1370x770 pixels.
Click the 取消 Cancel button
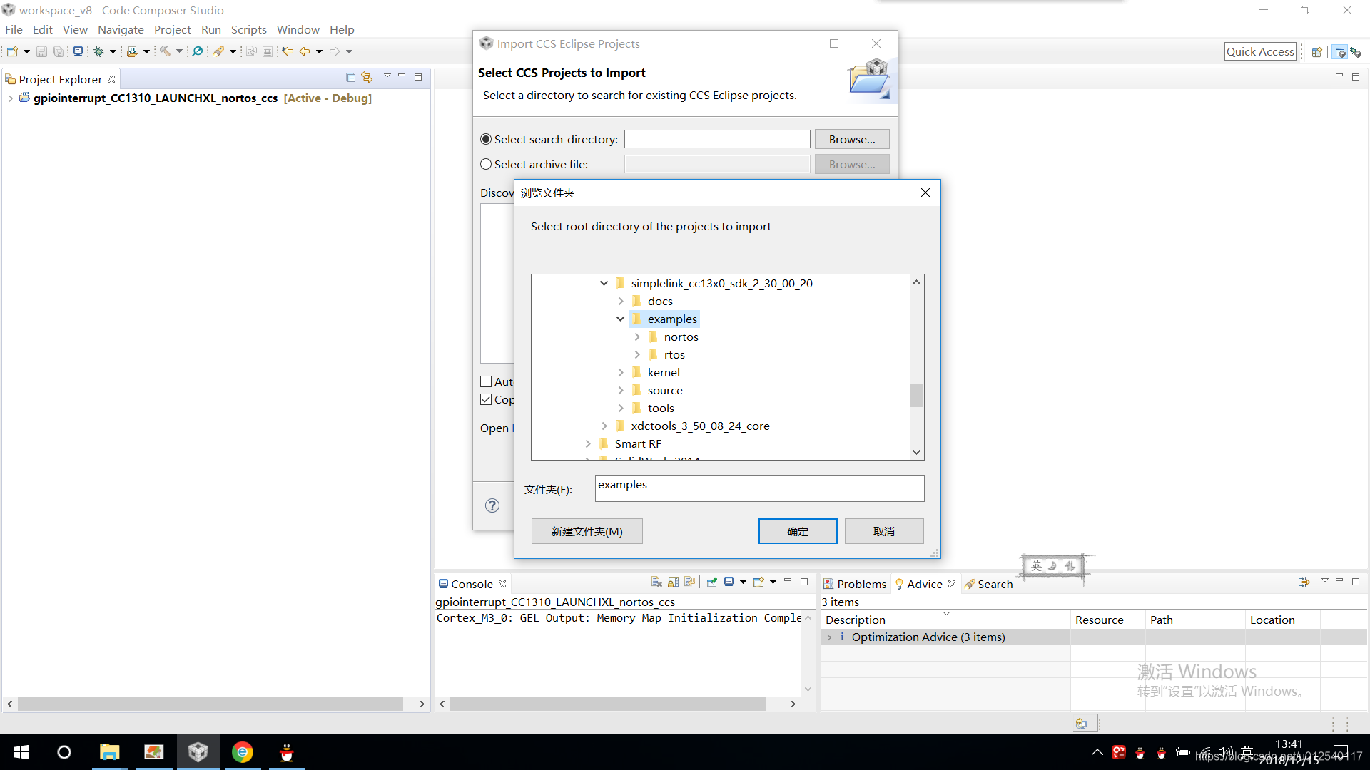tap(884, 531)
